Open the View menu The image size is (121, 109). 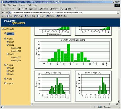click(15, 5)
